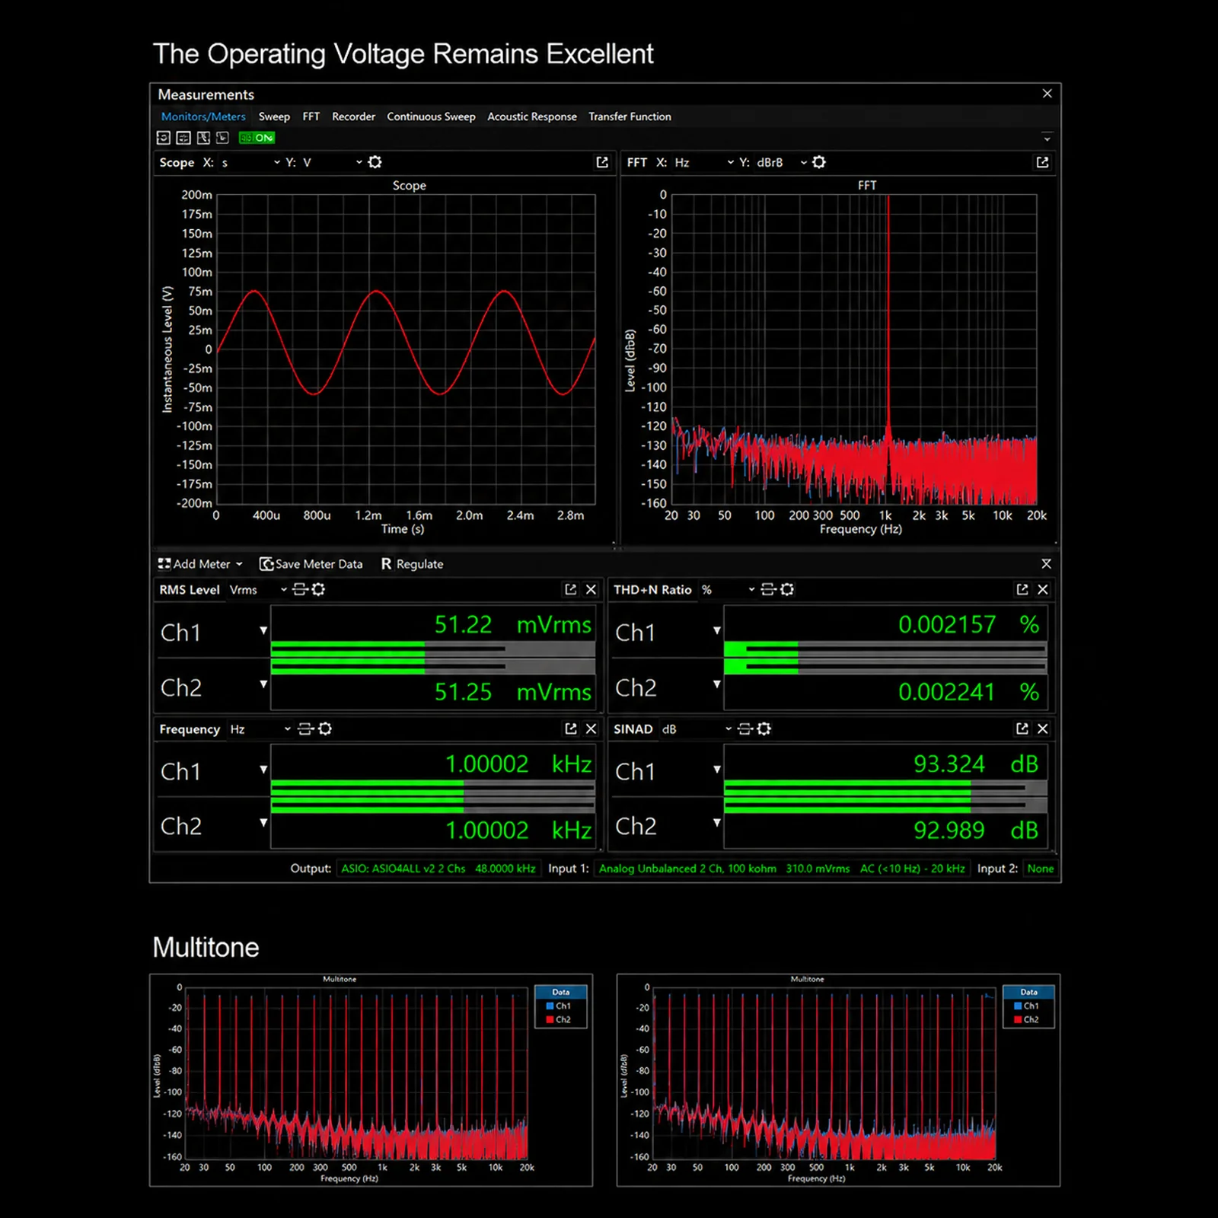The height and width of the screenshot is (1218, 1218).
Task: Expand RMS Level Ch1 dropdown arrow
Action: click(263, 630)
